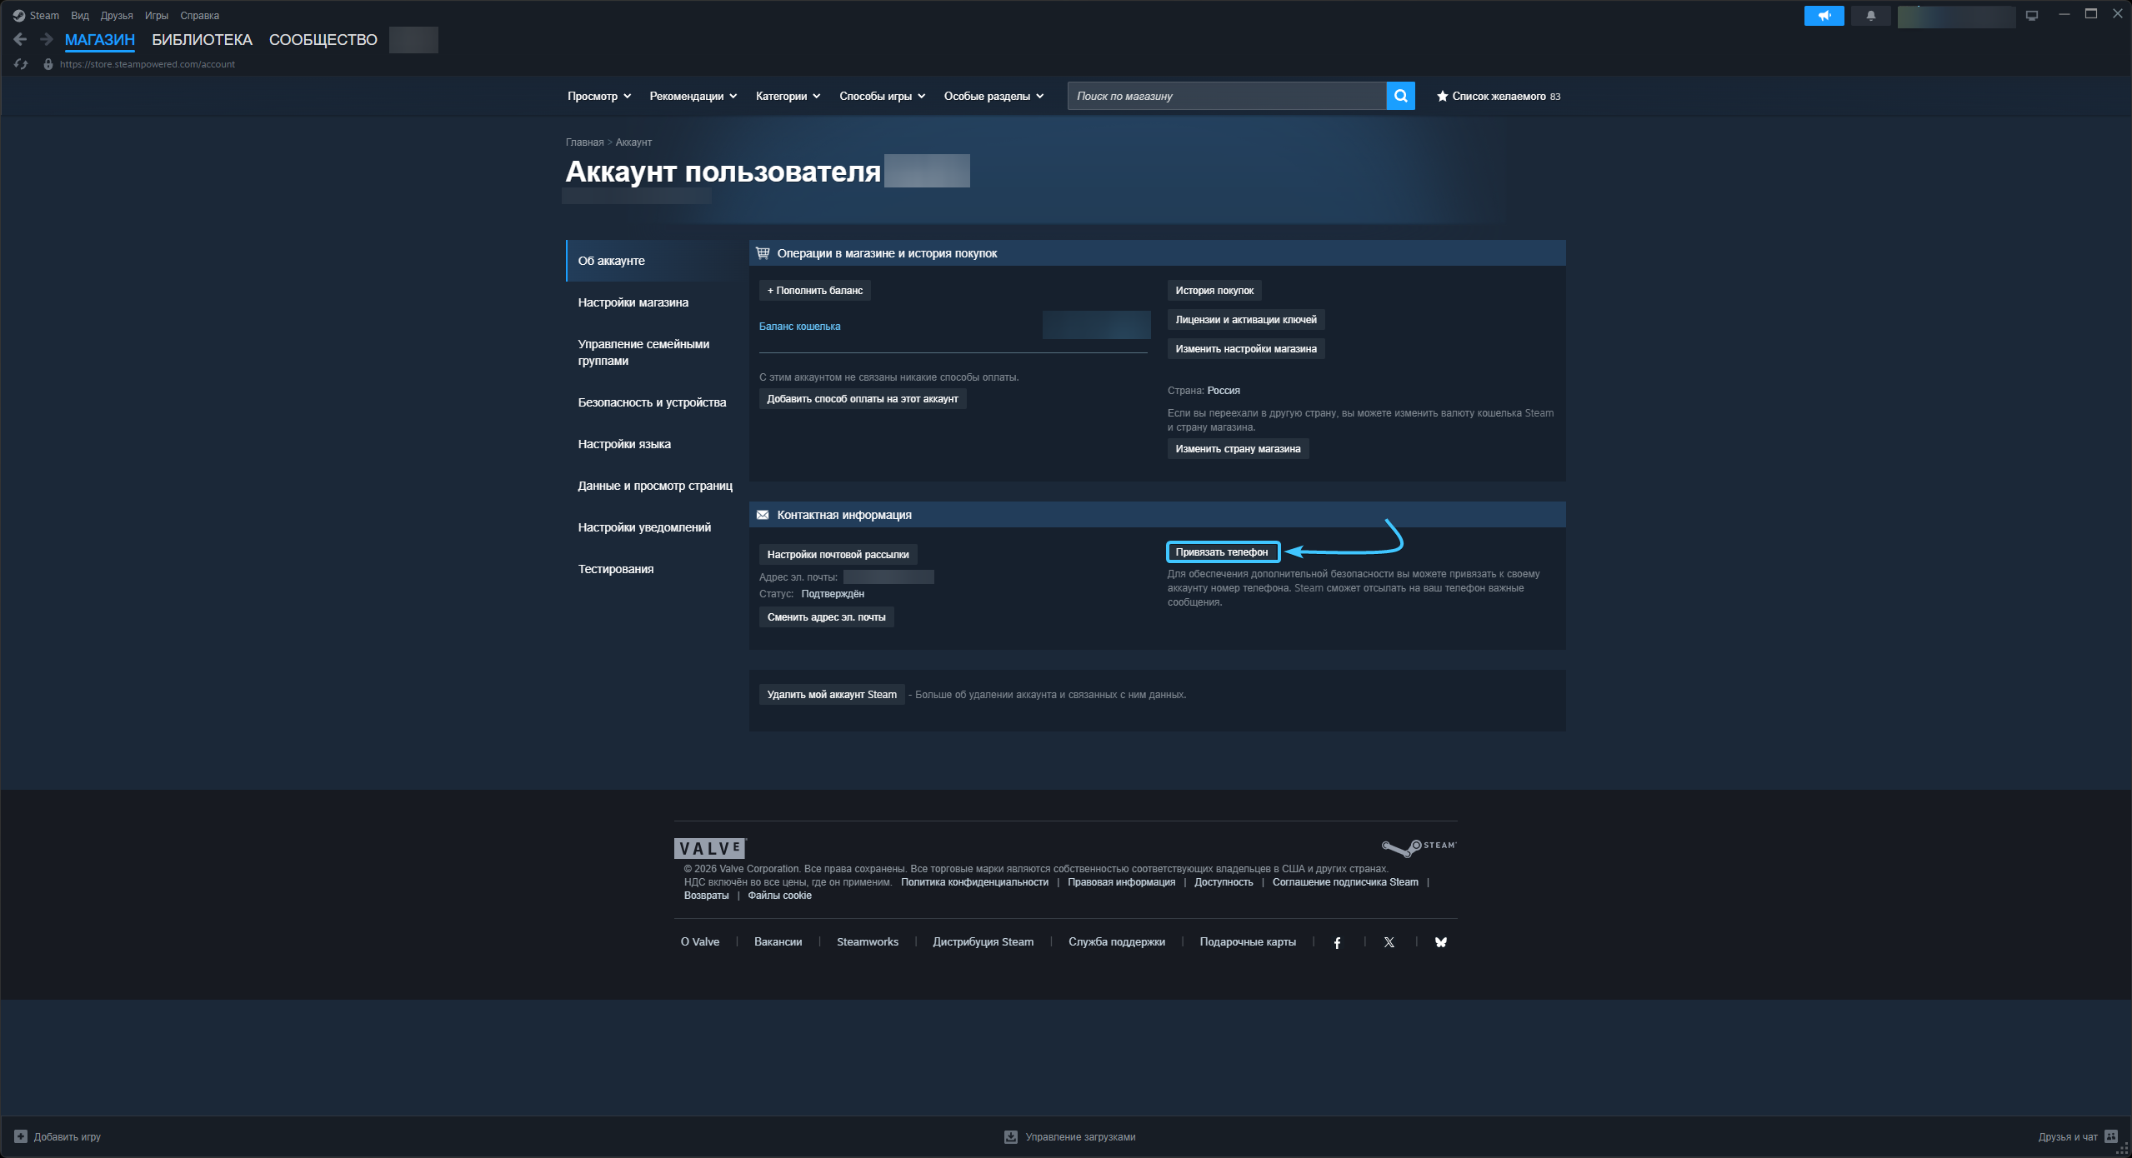The width and height of the screenshot is (2132, 1158).
Task: Click the Баланс кошелька link
Action: [x=799, y=327]
